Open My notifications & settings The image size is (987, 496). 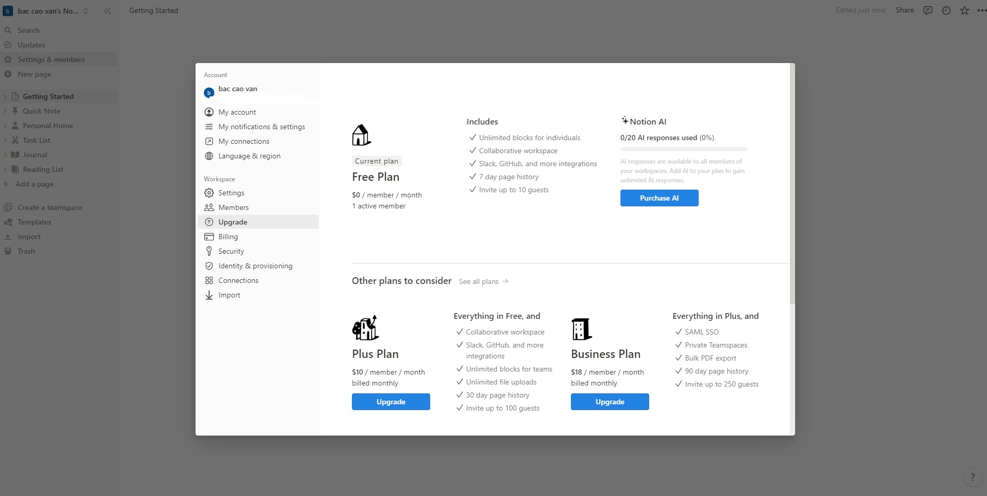coord(258,127)
